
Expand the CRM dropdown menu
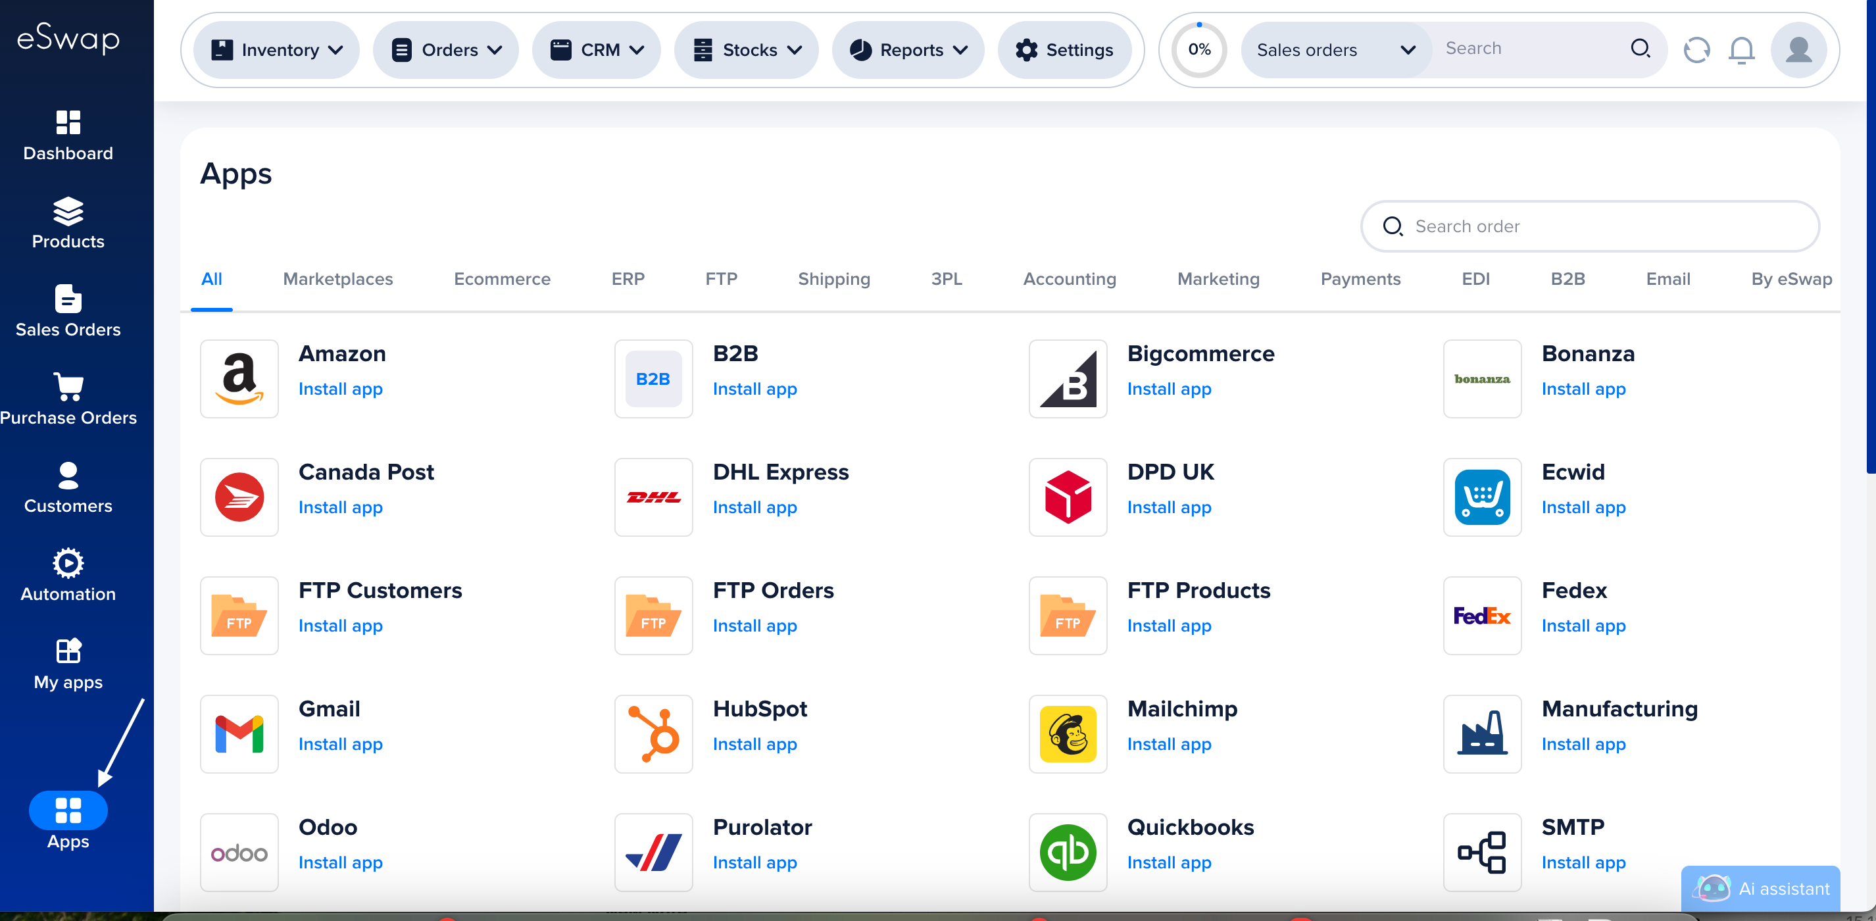596,49
